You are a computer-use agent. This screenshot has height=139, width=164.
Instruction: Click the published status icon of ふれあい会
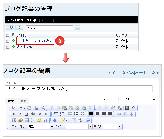pyautogui.click(x=13, y=46)
